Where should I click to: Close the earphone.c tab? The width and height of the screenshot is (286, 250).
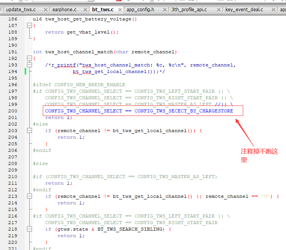(x=85, y=10)
